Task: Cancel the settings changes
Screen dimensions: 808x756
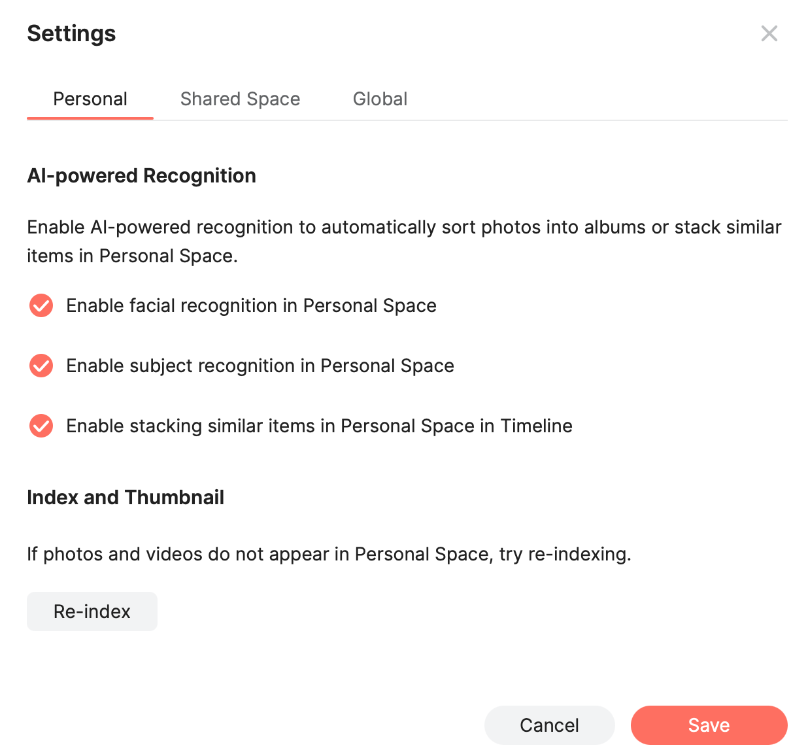Action: pos(549,725)
